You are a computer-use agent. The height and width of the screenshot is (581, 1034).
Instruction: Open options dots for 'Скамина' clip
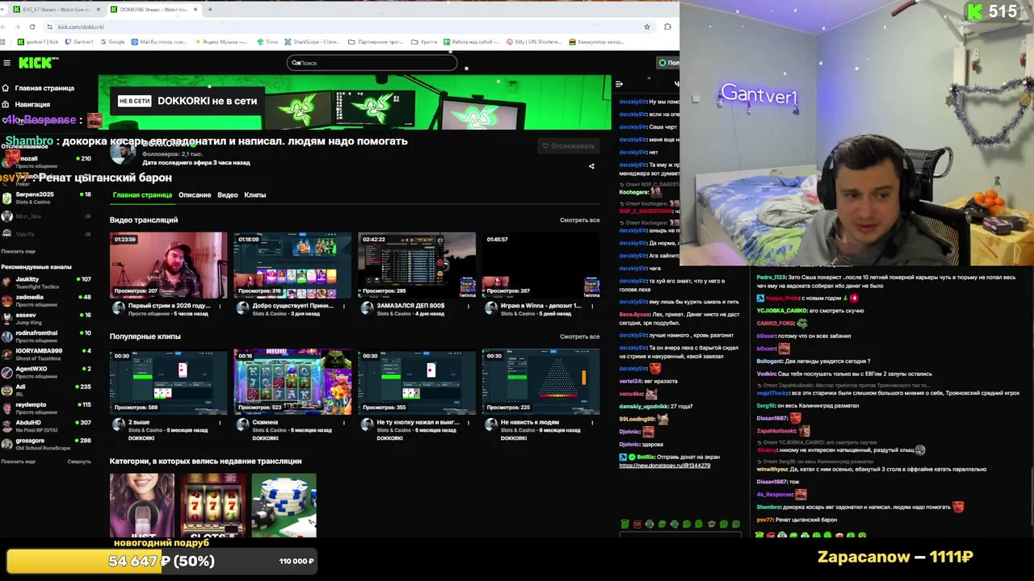pos(344,422)
